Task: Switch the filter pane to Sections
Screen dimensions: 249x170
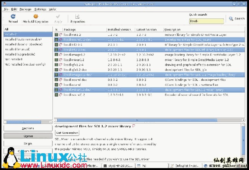Action: tap(28, 128)
